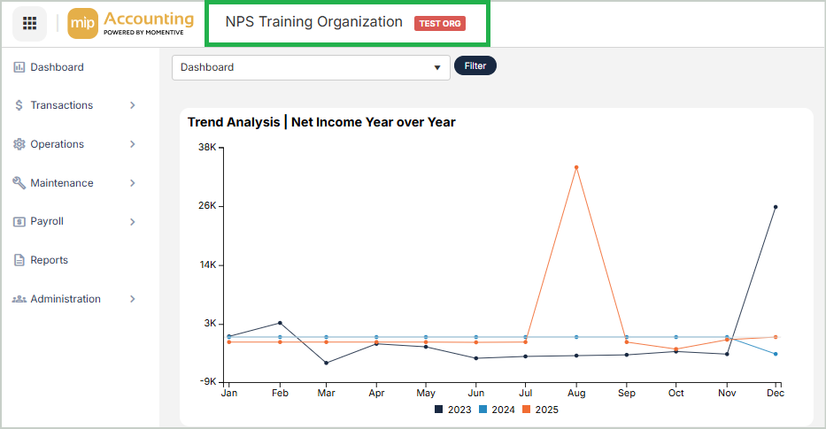
Task: Expand the Operations submenu chevron
Action: 133,144
